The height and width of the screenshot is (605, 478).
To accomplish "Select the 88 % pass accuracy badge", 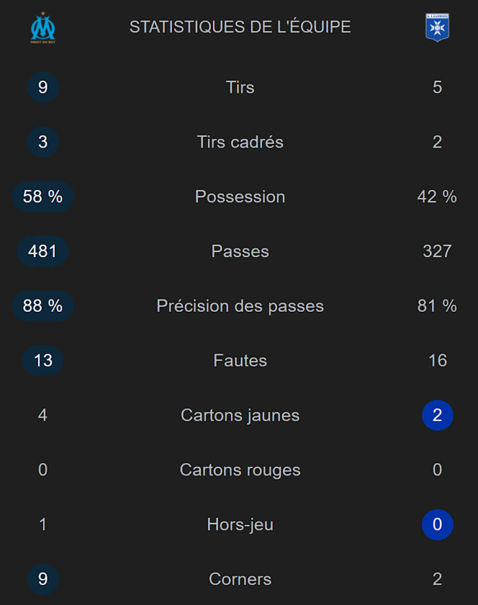I will pyautogui.click(x=43, y=306).
